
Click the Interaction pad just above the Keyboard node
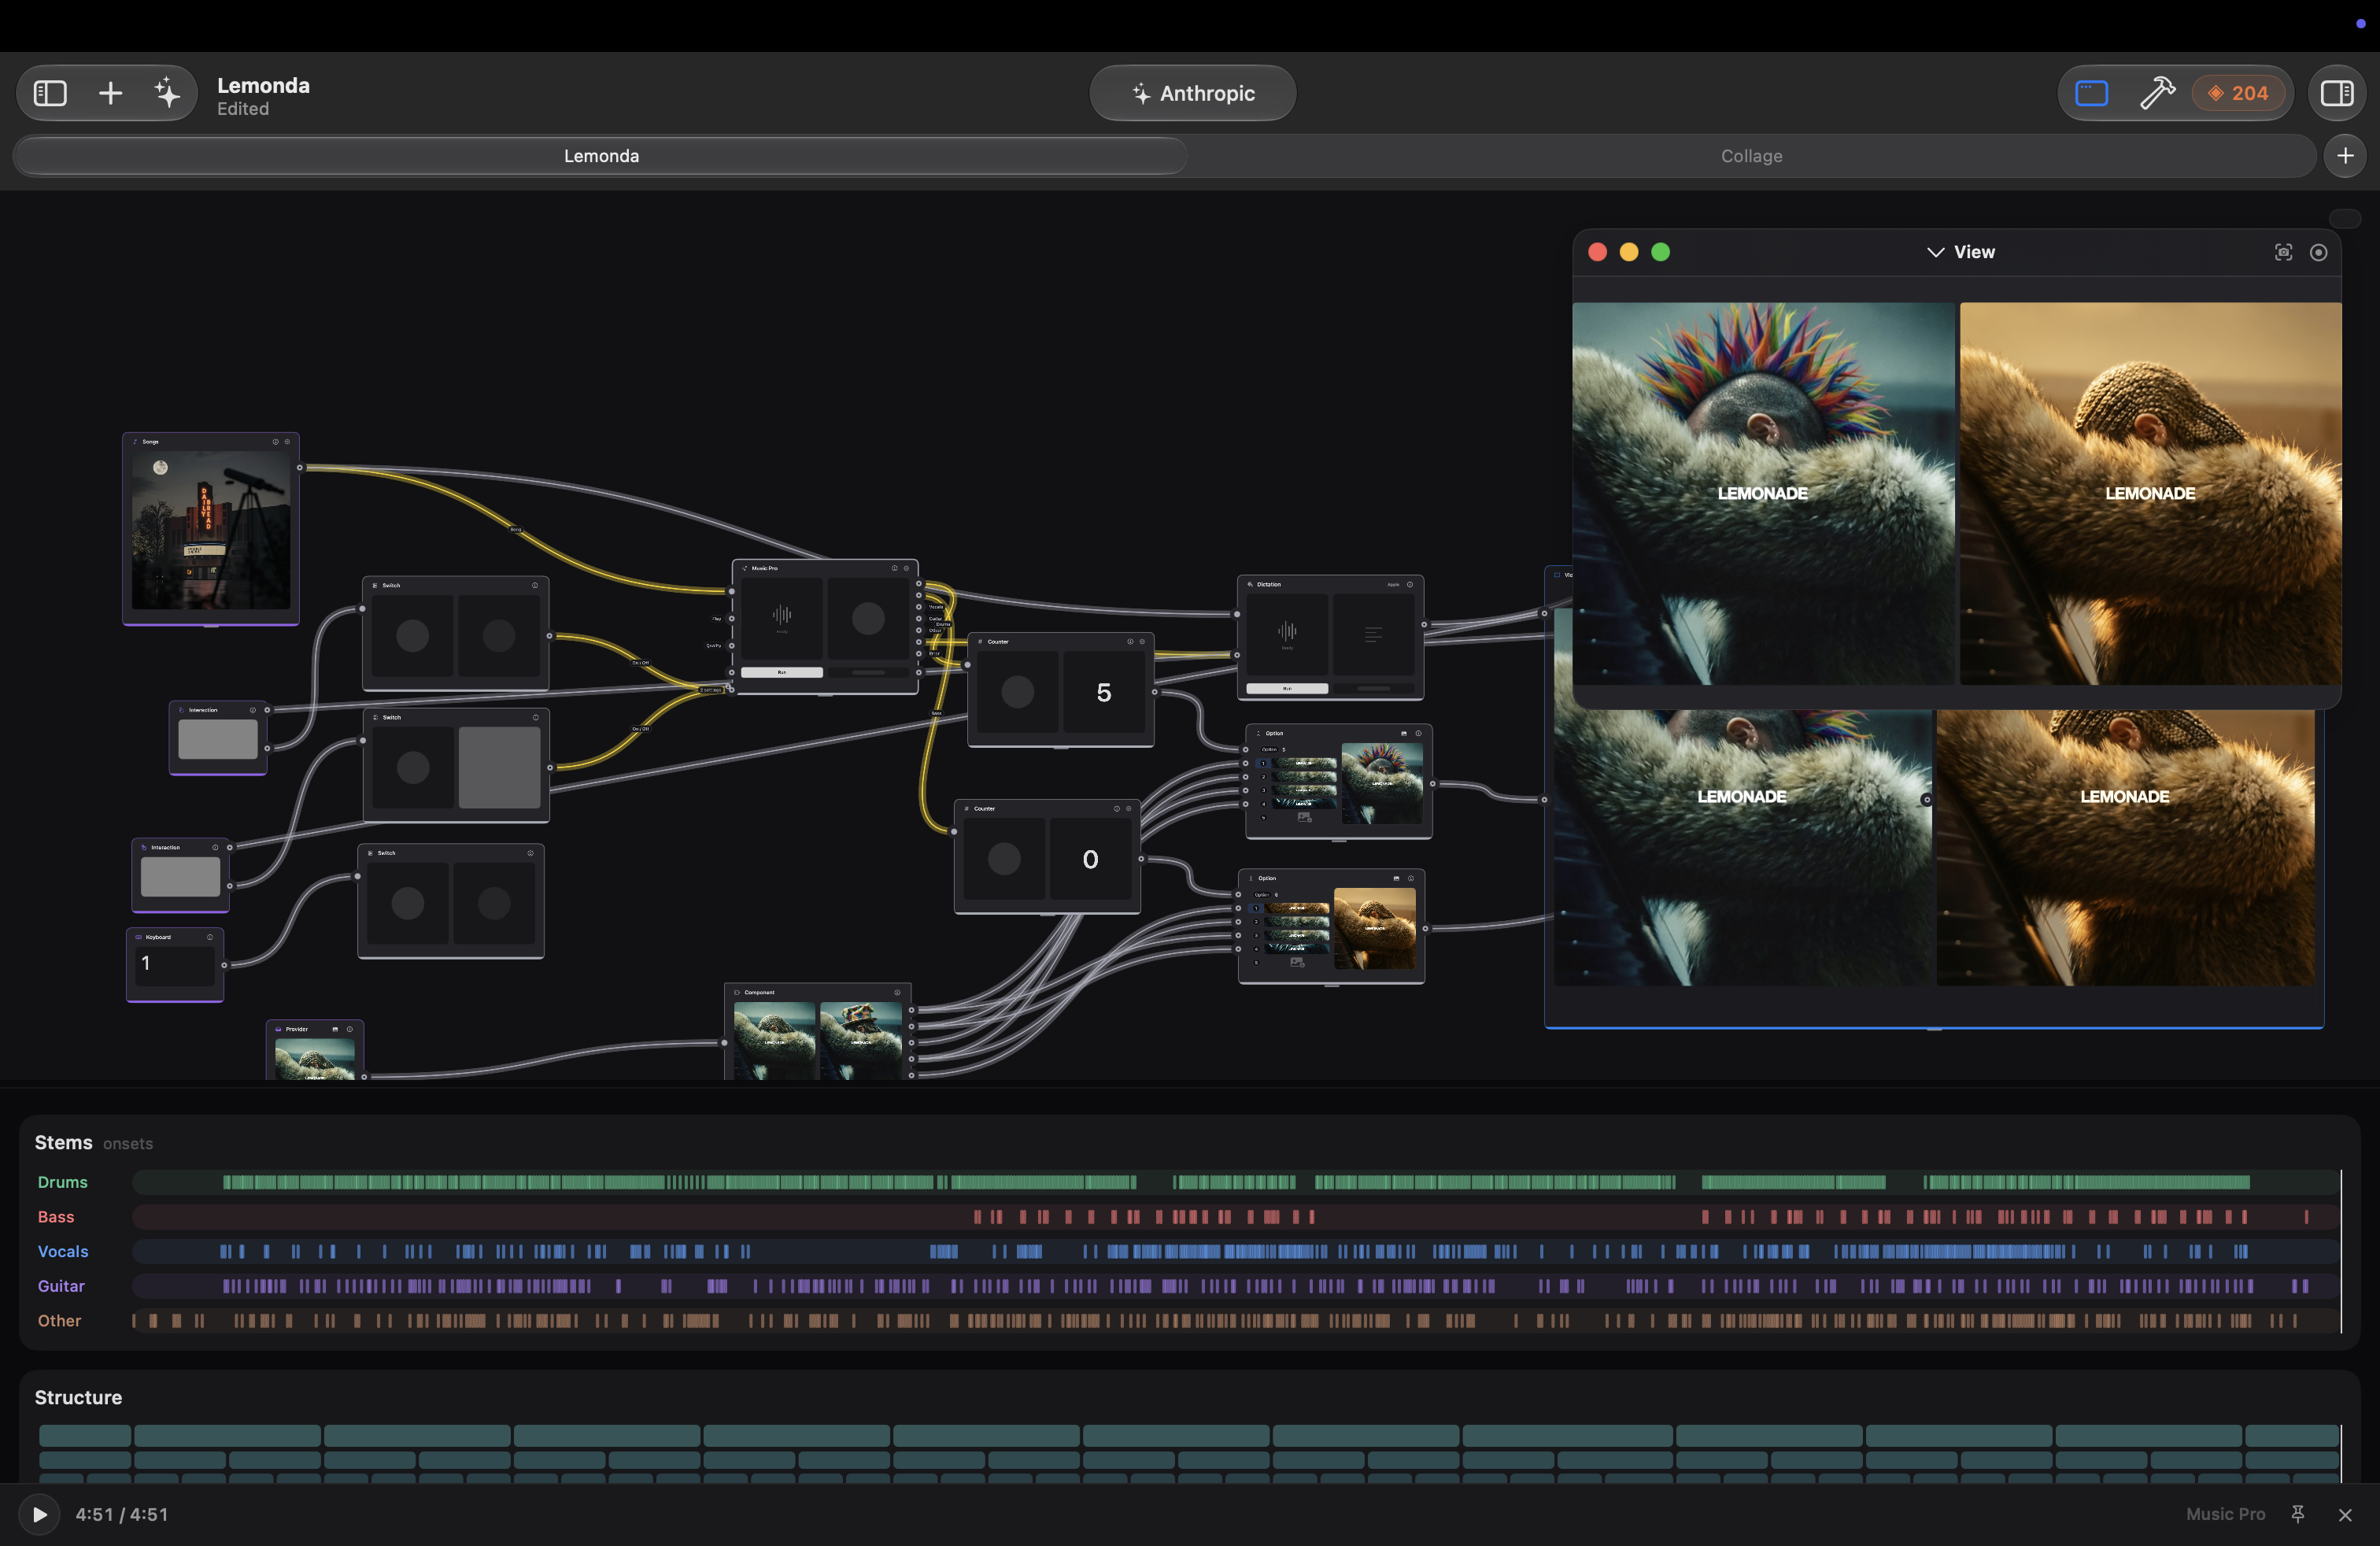tap(180, 876)
